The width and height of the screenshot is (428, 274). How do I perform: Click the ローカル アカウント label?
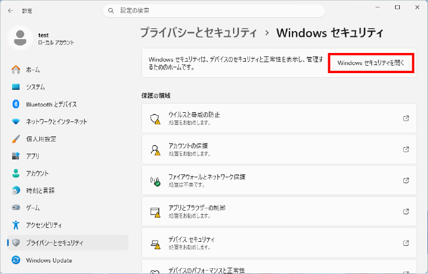click(56, 43)
